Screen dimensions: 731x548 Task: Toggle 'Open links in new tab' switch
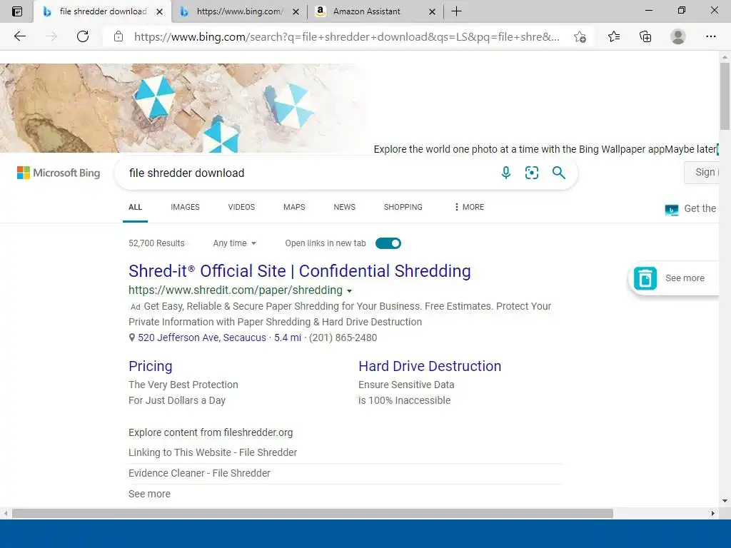tap(388, 243)
